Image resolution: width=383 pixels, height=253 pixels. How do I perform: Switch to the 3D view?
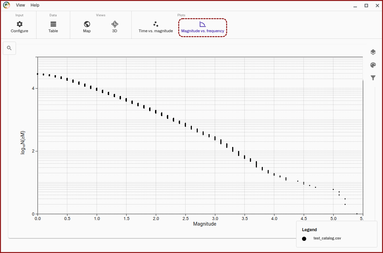pyautogui.click(x=115, y=27)
